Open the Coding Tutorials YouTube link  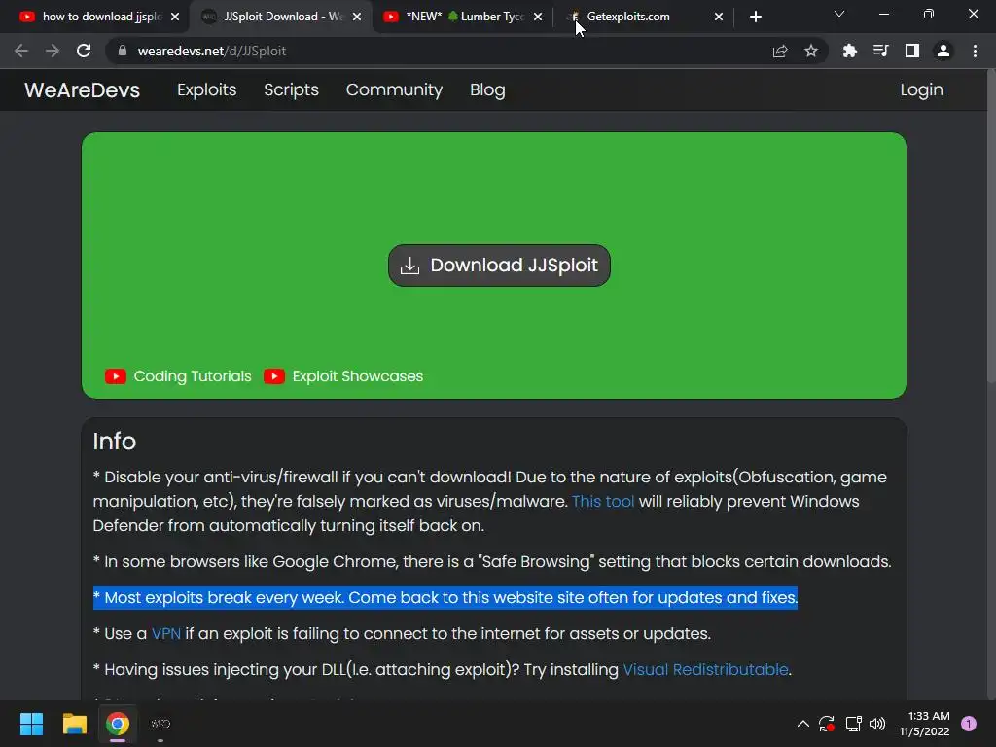pos(193,376)
